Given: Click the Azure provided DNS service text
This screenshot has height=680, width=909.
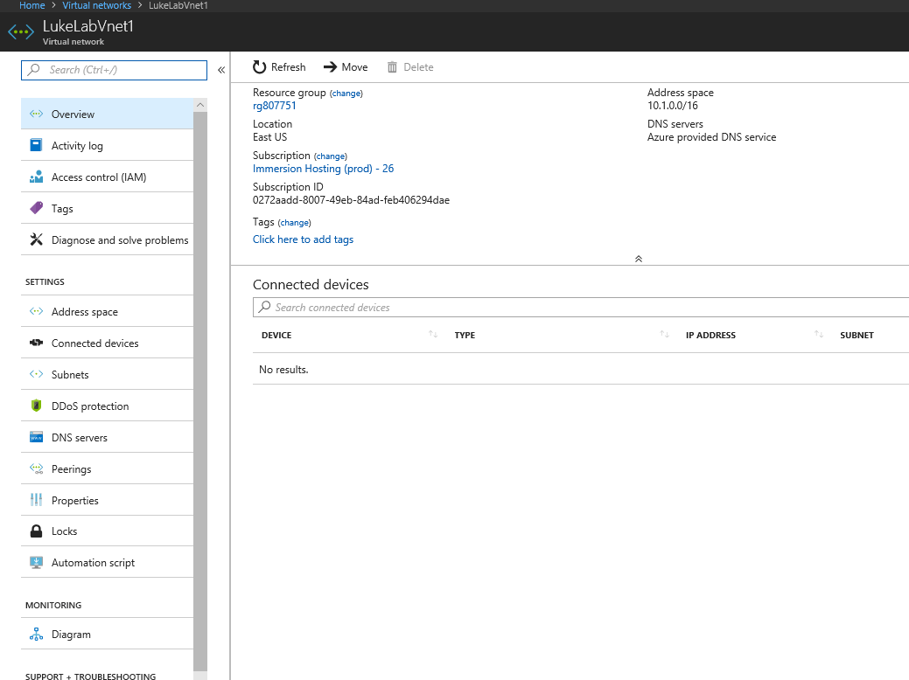Looking at the screenshot, I should (x=711, y=137).
